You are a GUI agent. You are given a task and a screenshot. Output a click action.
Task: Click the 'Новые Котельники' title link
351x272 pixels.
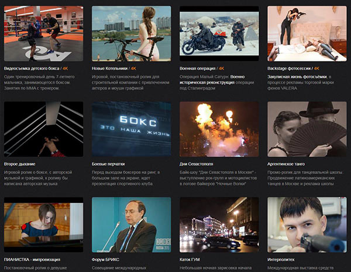[109, 69]
